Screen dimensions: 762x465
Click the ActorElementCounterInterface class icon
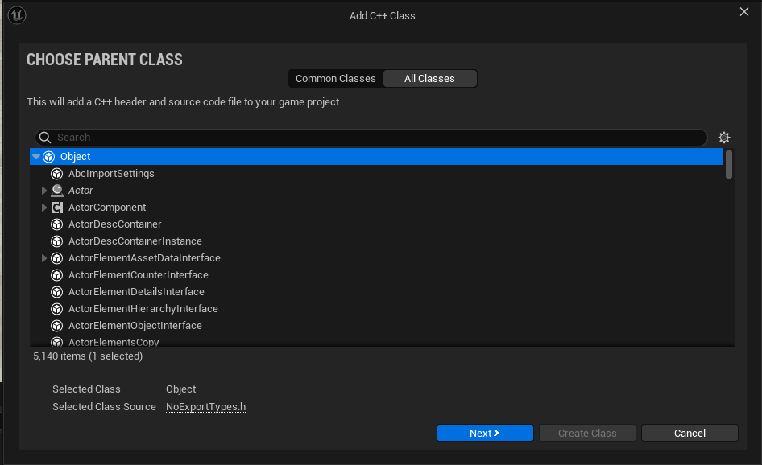(x=56, y=274)
